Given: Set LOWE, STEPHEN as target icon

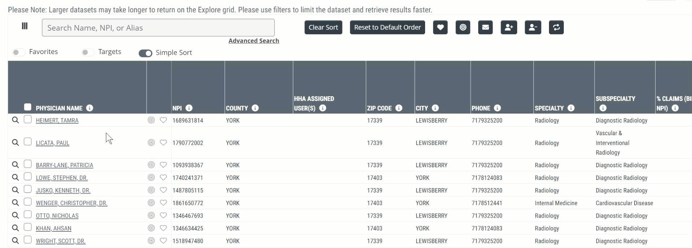Looking at the screenshot, I should (x=151, y=177).
